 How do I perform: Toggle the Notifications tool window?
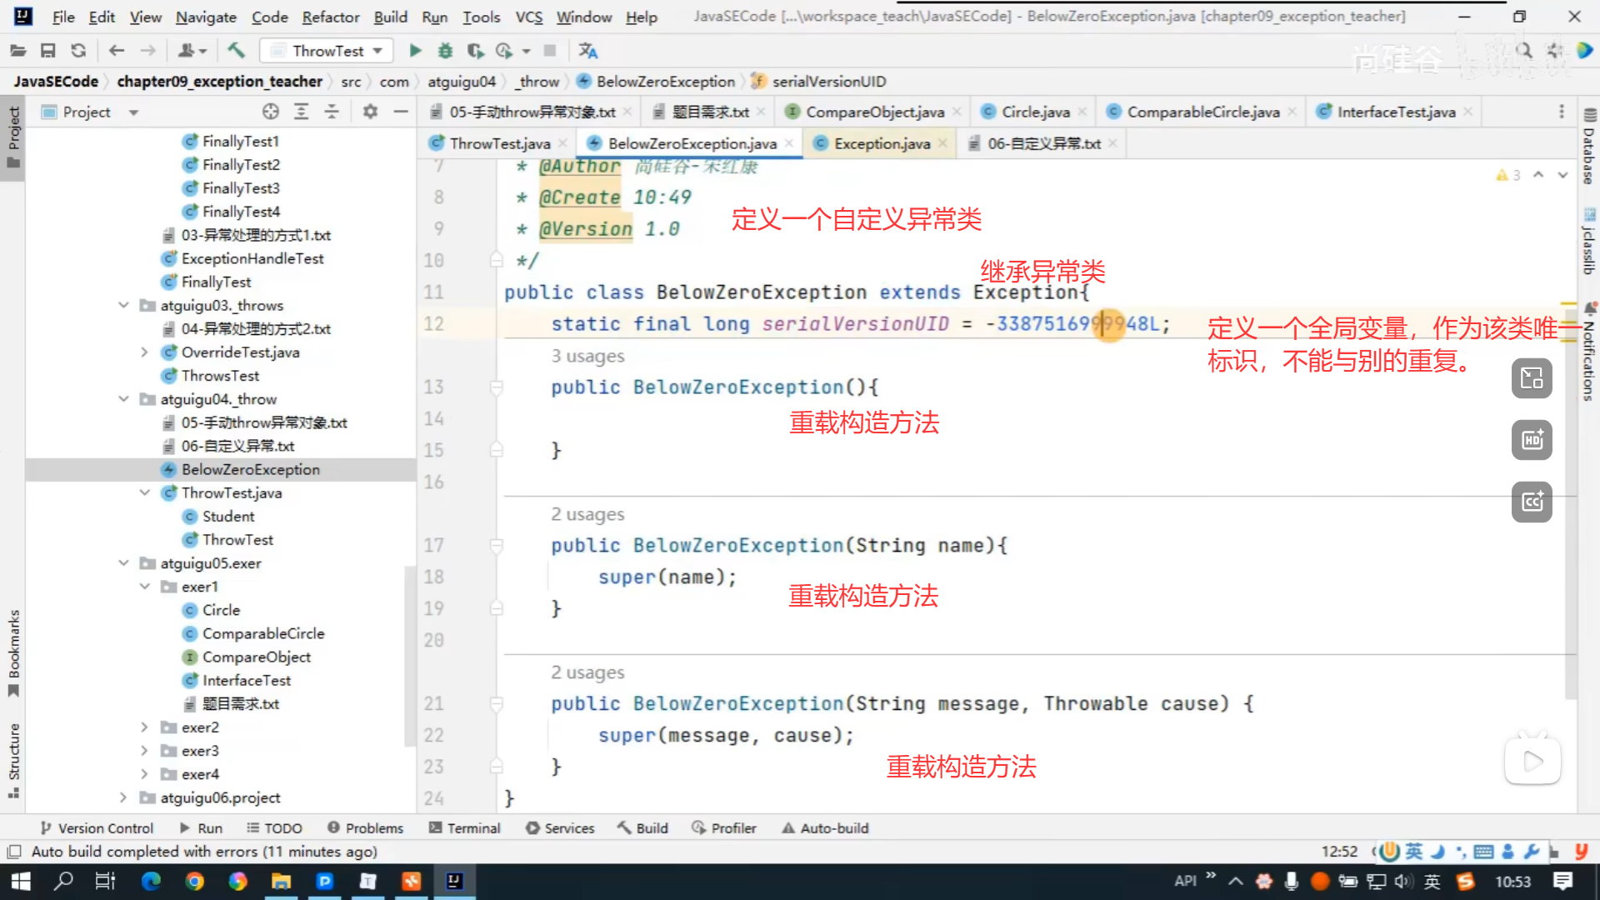pos(1589,352)
